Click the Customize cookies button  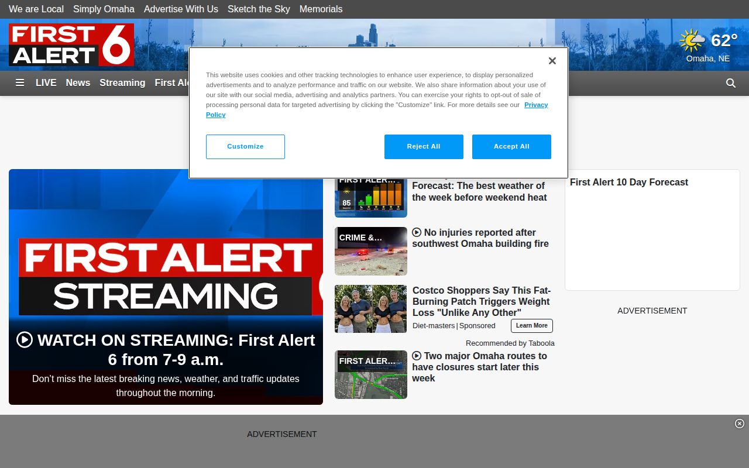(245, 147)
